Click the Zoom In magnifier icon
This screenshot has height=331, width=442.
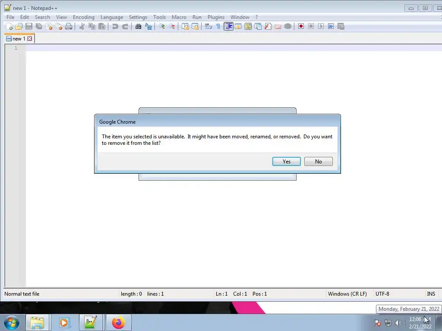tap(162, 26)
